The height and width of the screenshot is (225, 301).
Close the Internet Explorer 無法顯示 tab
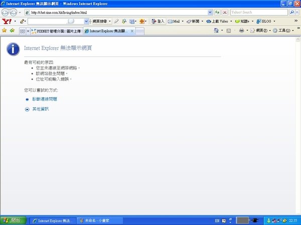click(x=132, y=31)
